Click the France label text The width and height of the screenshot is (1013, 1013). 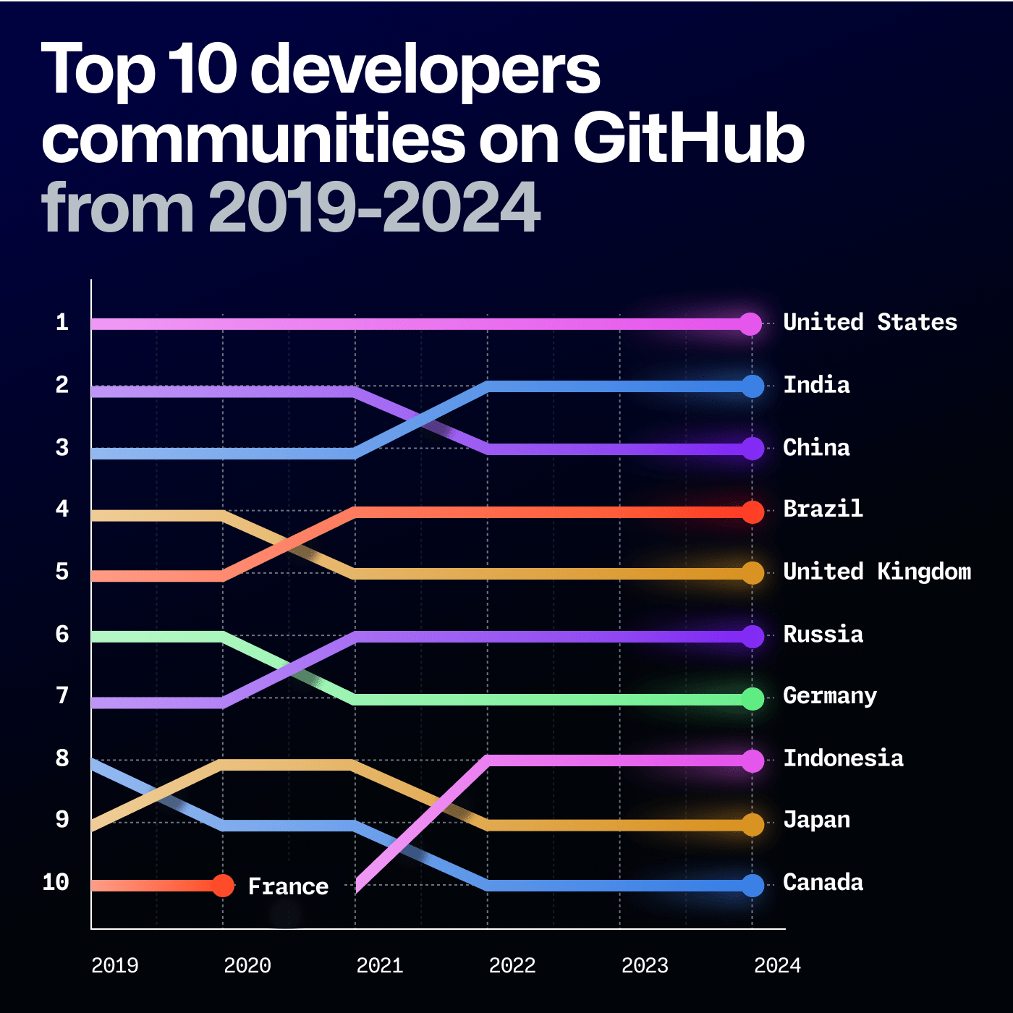tap(288, 885)
